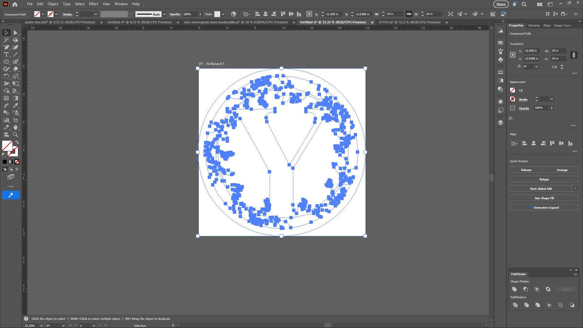Choose Draw Behind mode
Screen dimensions: 583x328
11,169
